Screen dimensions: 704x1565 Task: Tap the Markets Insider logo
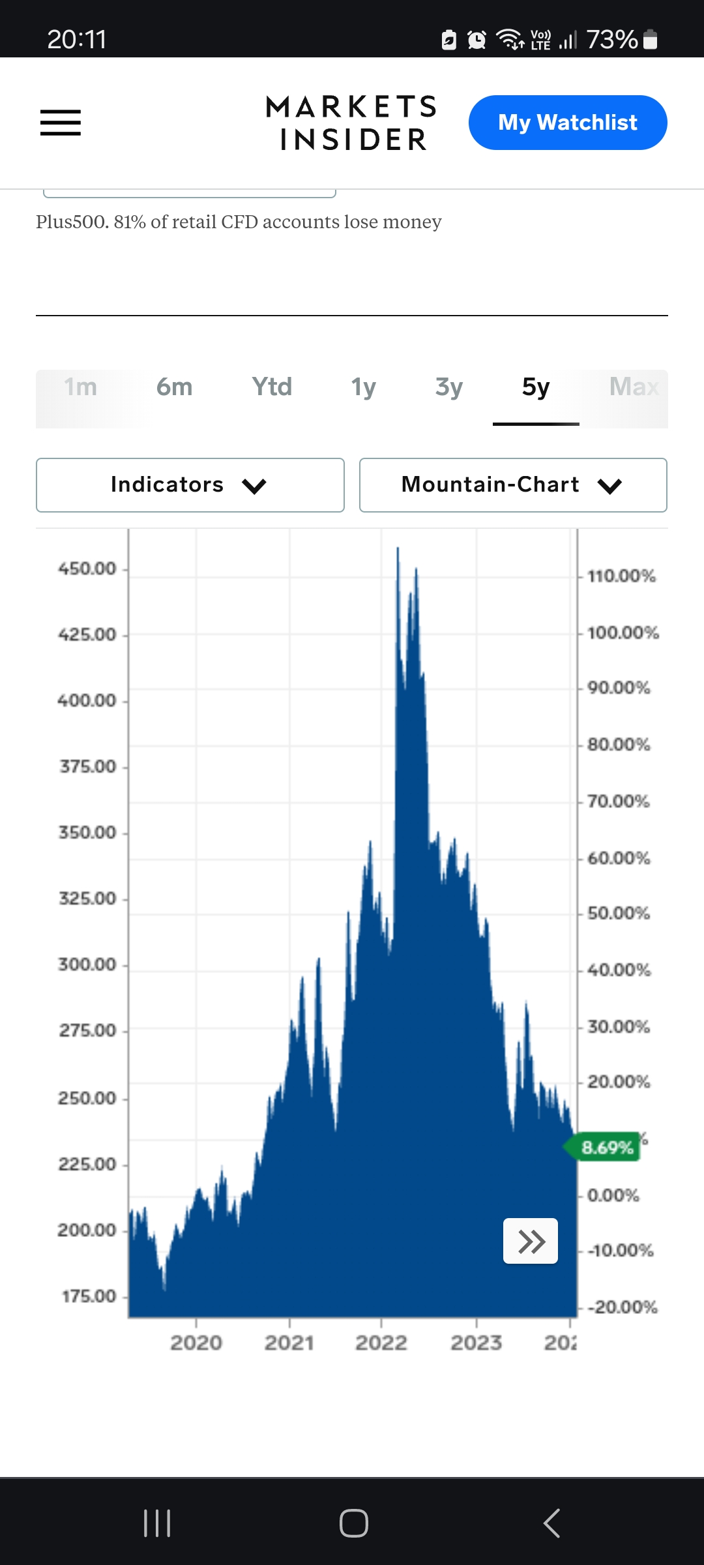click(352, 123)
